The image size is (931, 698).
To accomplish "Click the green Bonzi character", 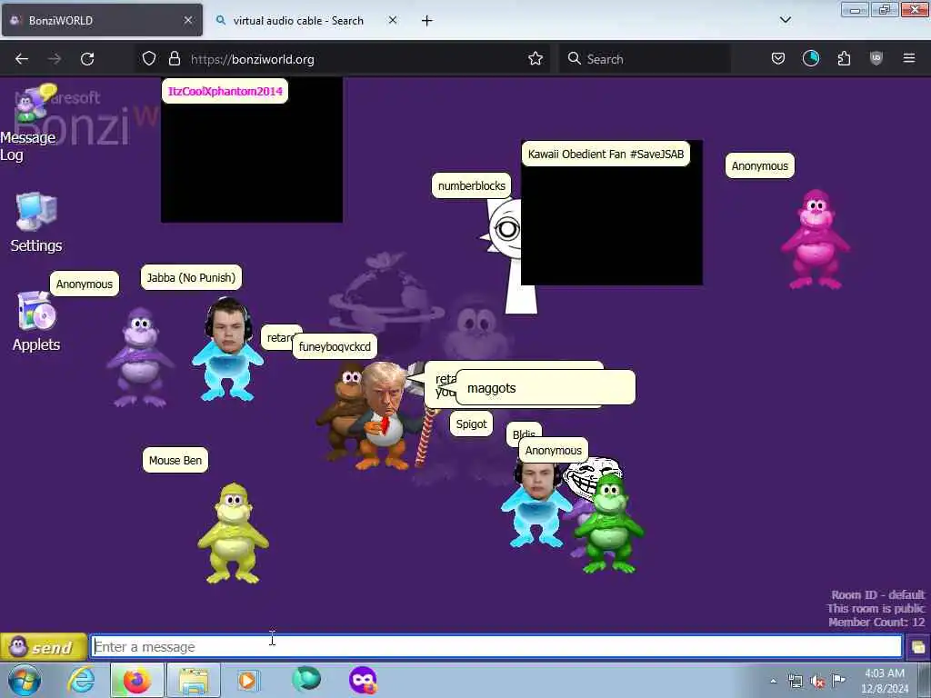I will pos(610,525).
